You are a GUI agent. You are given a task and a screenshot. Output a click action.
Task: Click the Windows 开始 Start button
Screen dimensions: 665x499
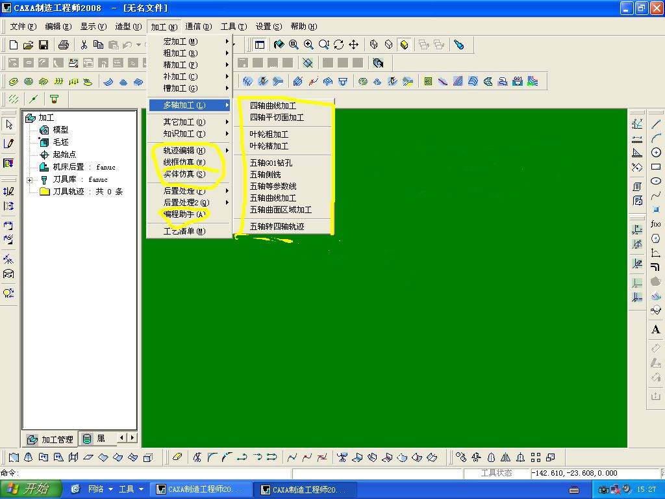(31, 489)
